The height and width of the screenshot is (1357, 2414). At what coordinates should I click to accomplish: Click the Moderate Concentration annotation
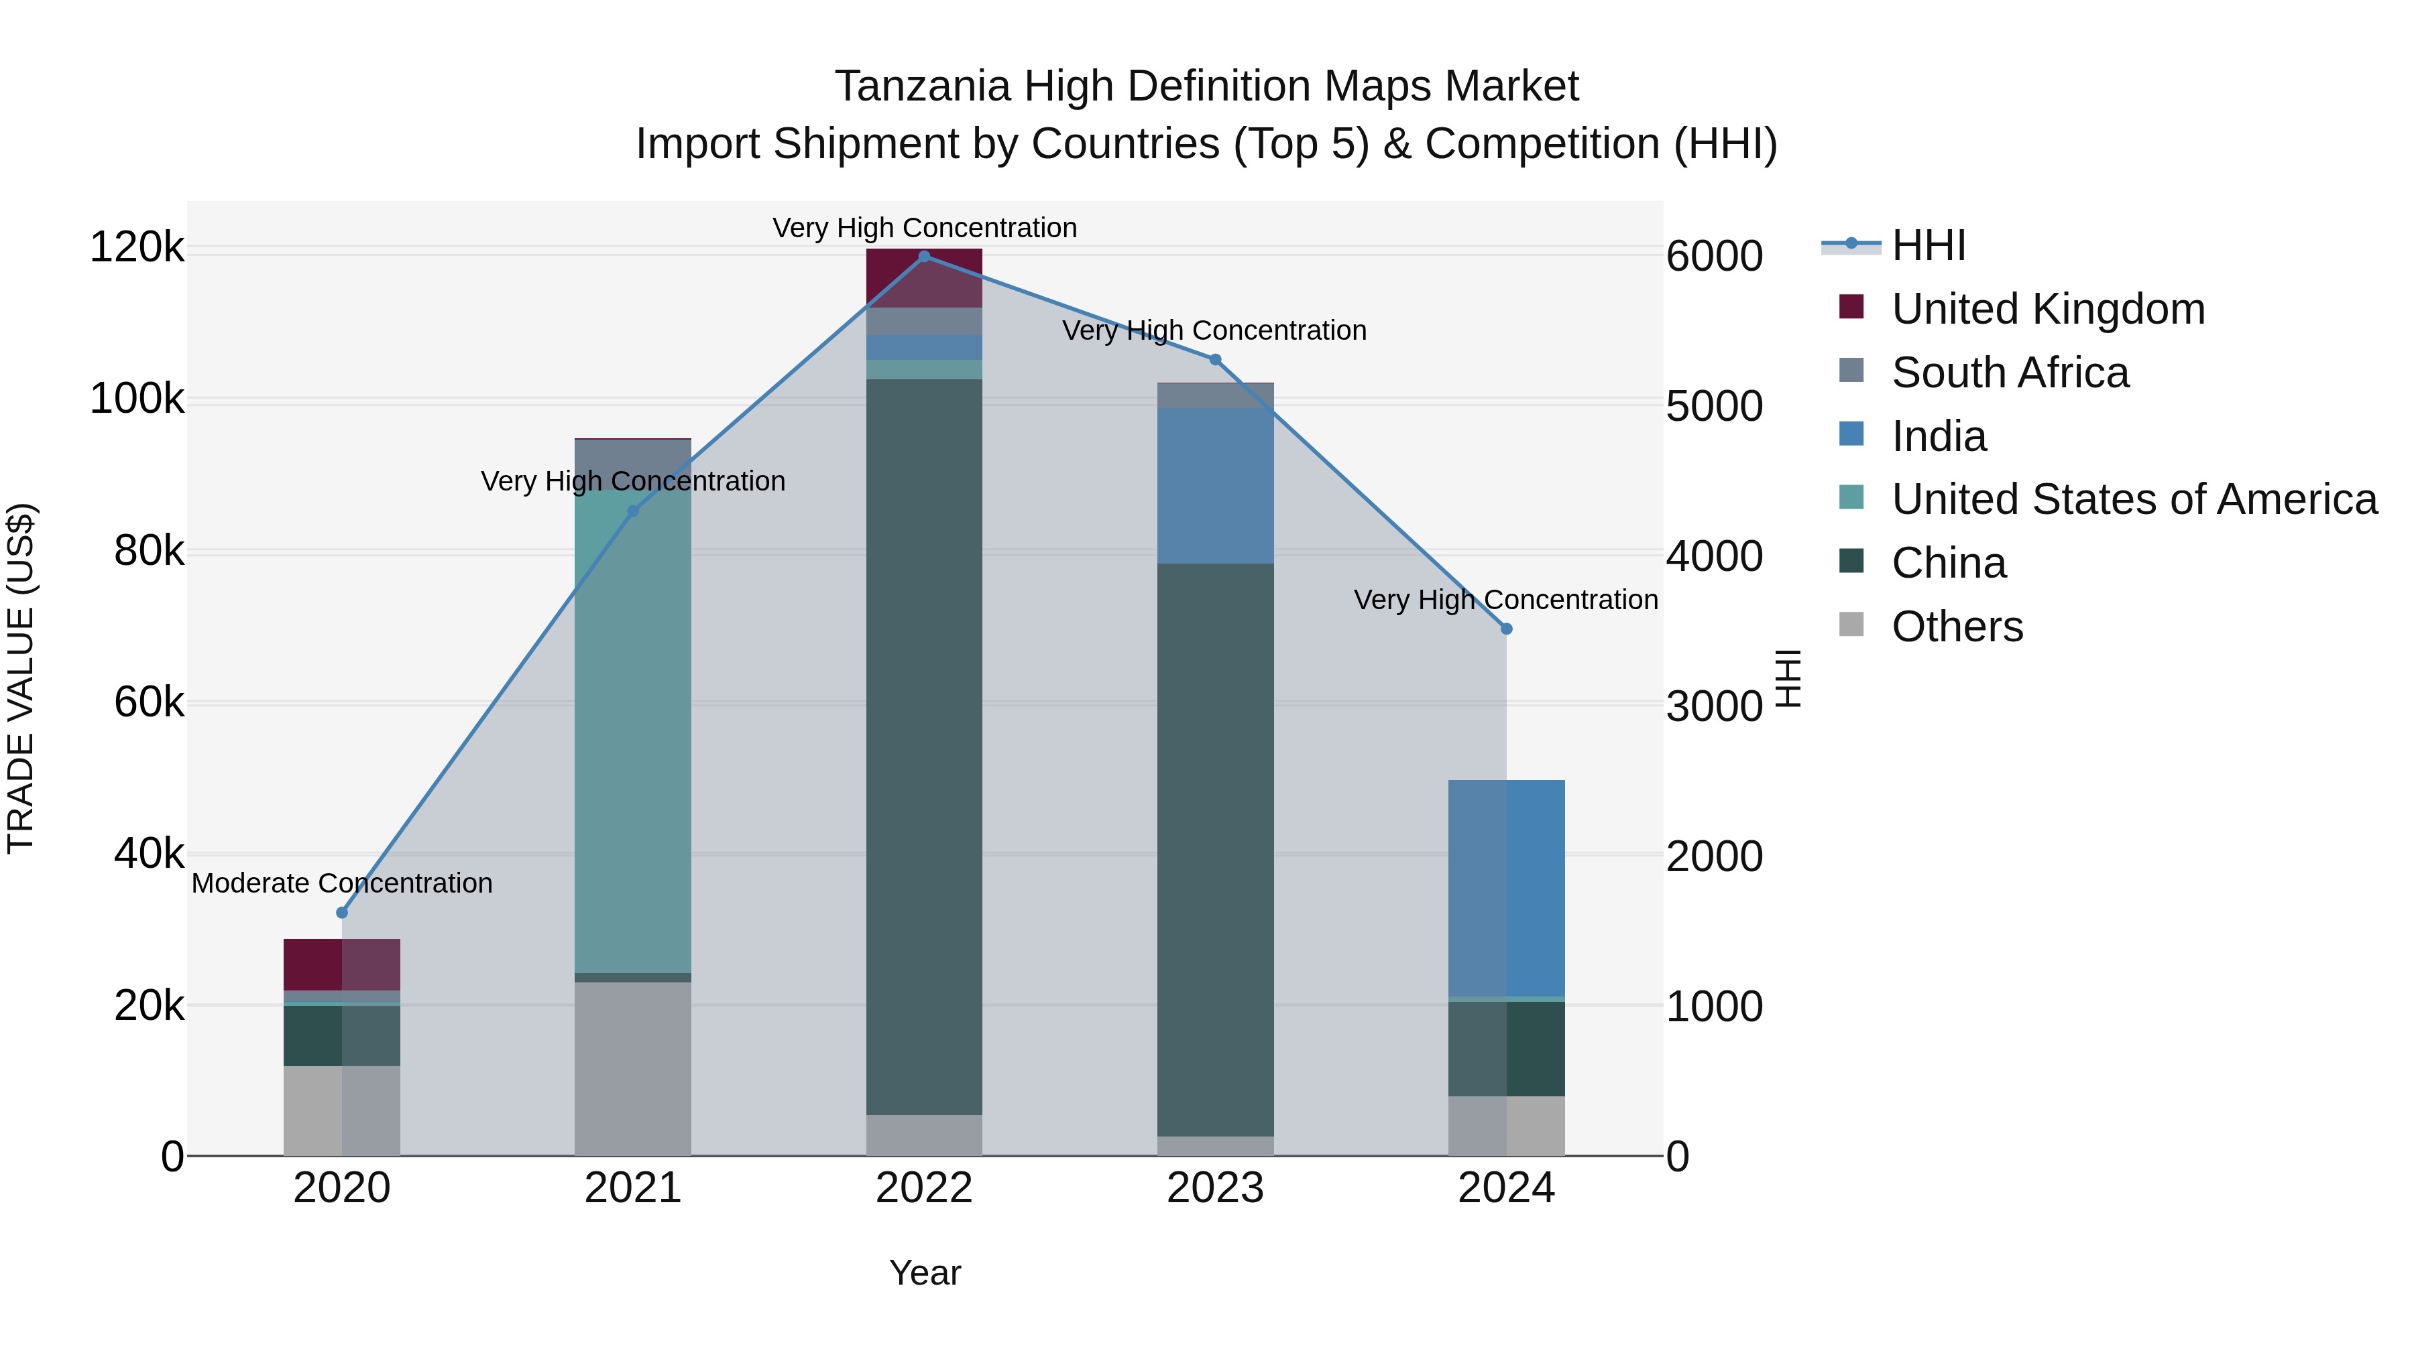pyautogui.click(x=342, y=883)
